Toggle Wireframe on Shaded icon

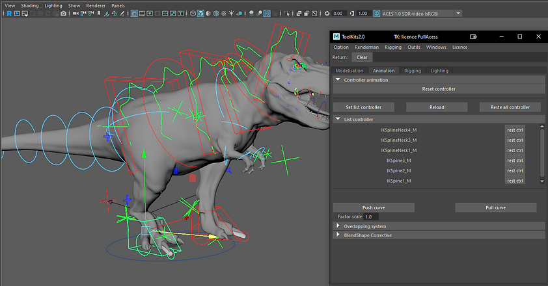216,14
